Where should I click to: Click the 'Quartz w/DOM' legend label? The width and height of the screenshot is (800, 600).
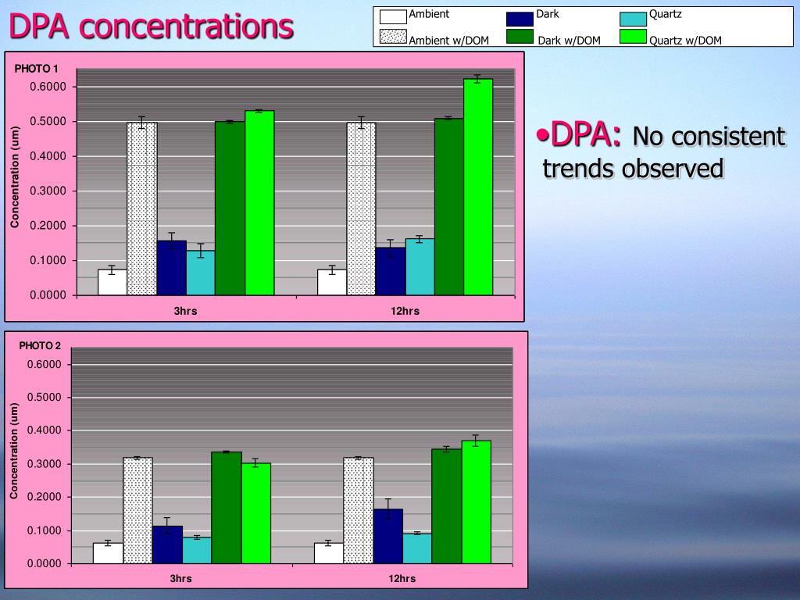685,40
